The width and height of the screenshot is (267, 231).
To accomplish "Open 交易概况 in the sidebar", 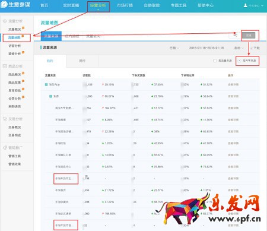I will (x=15, y=127).
